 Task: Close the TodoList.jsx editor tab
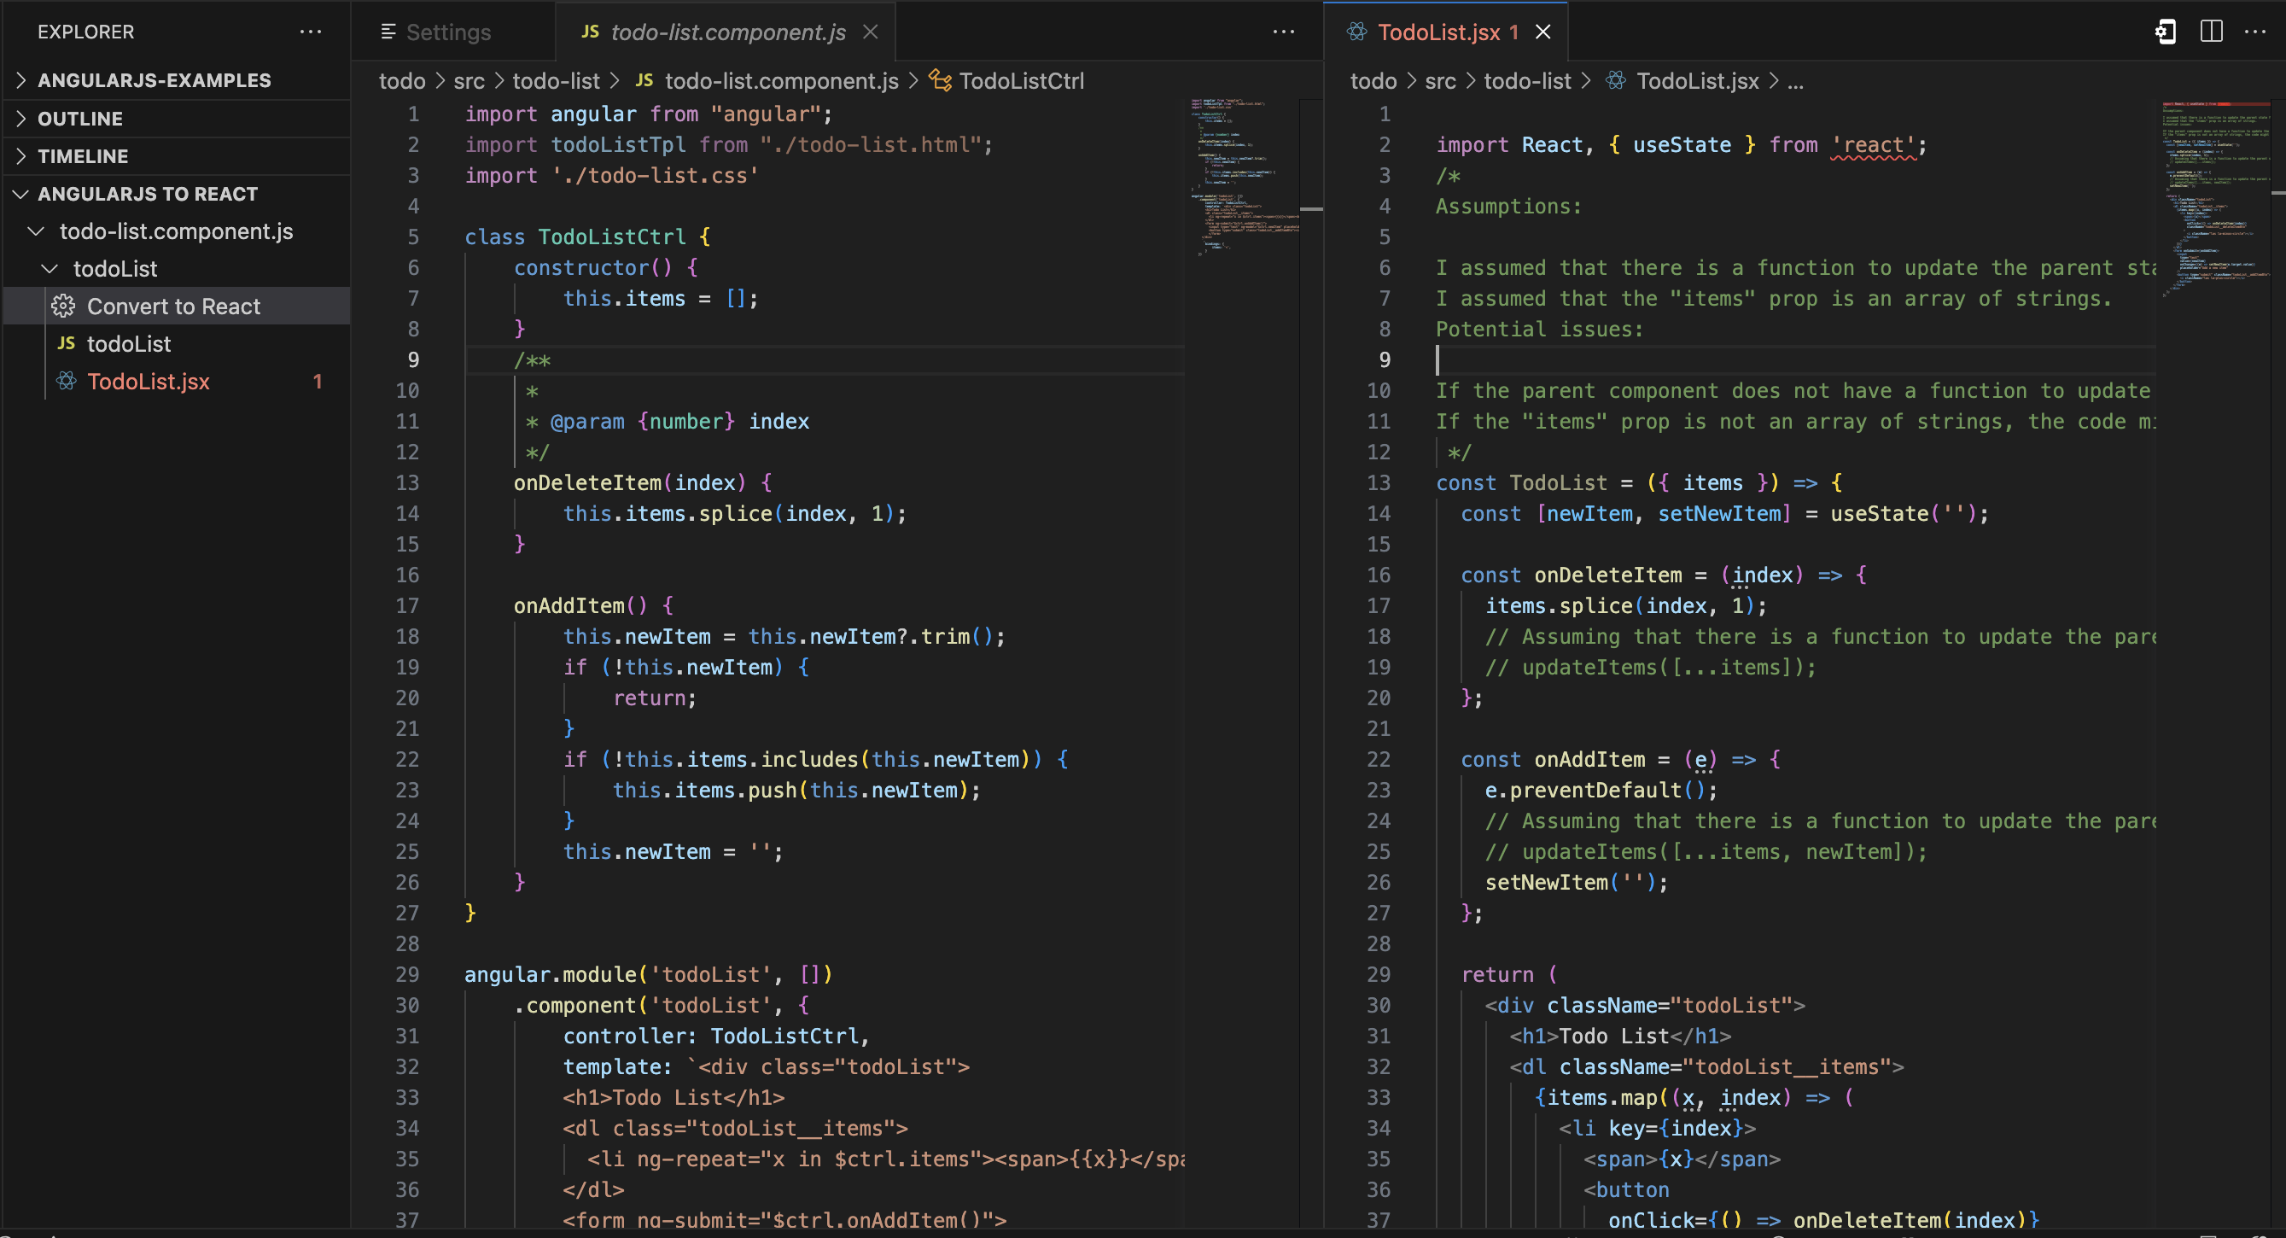coord(1545,29)
